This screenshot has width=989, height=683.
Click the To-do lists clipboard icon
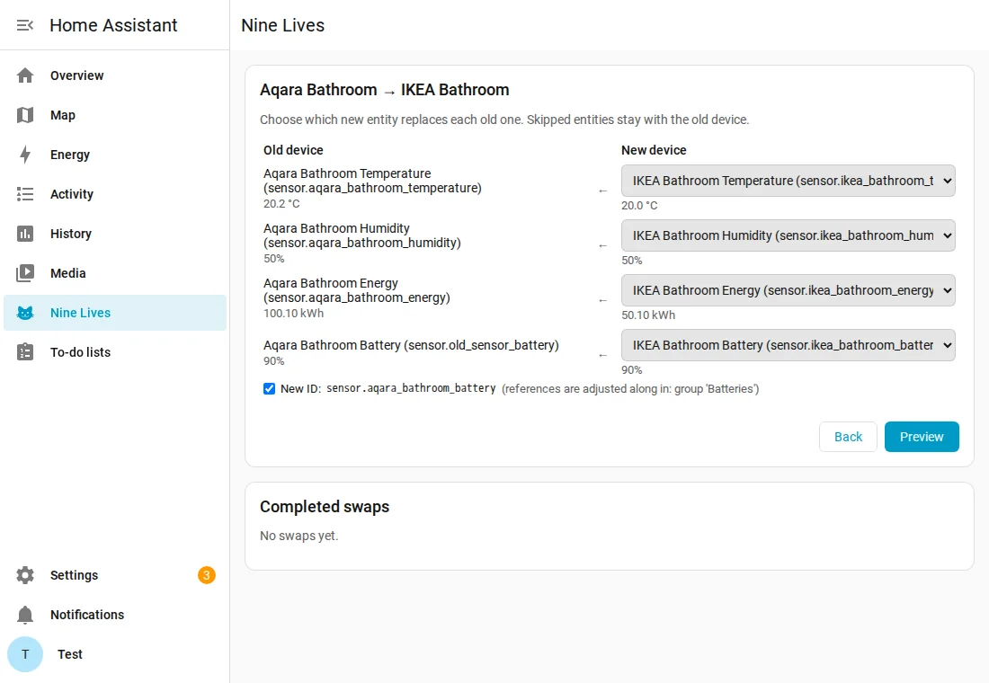[24, 352]
